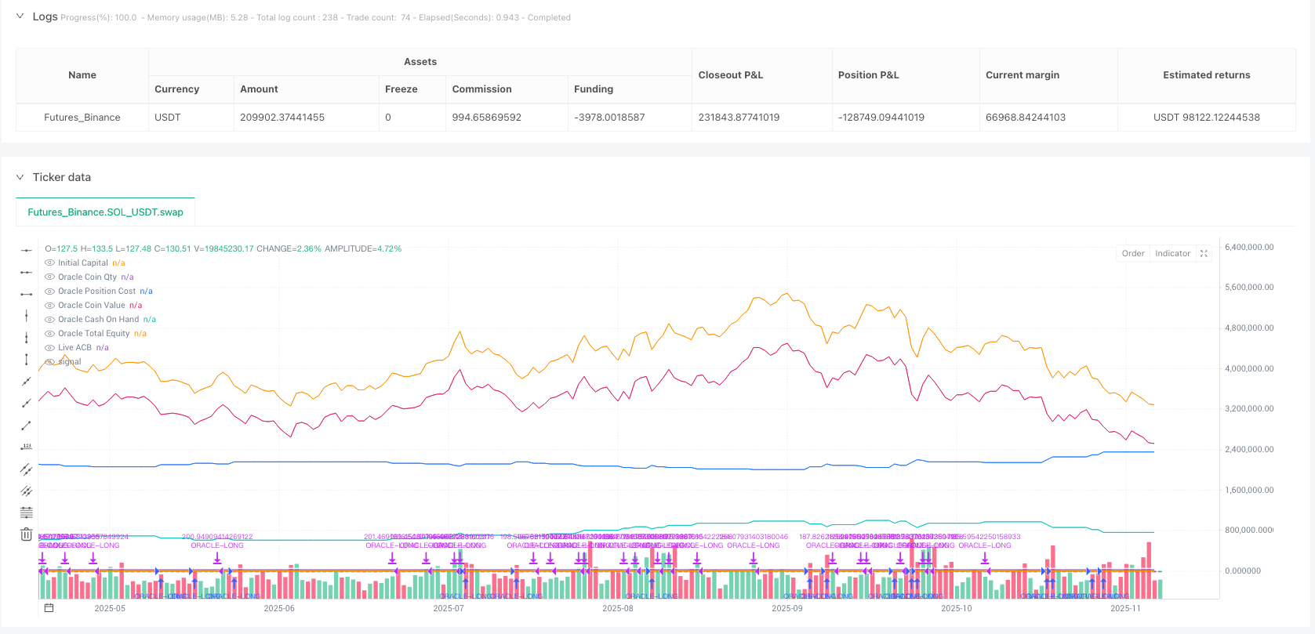Collapse the Ticker data section
The width and height of the screenshot is (1315, 634).
20,177
